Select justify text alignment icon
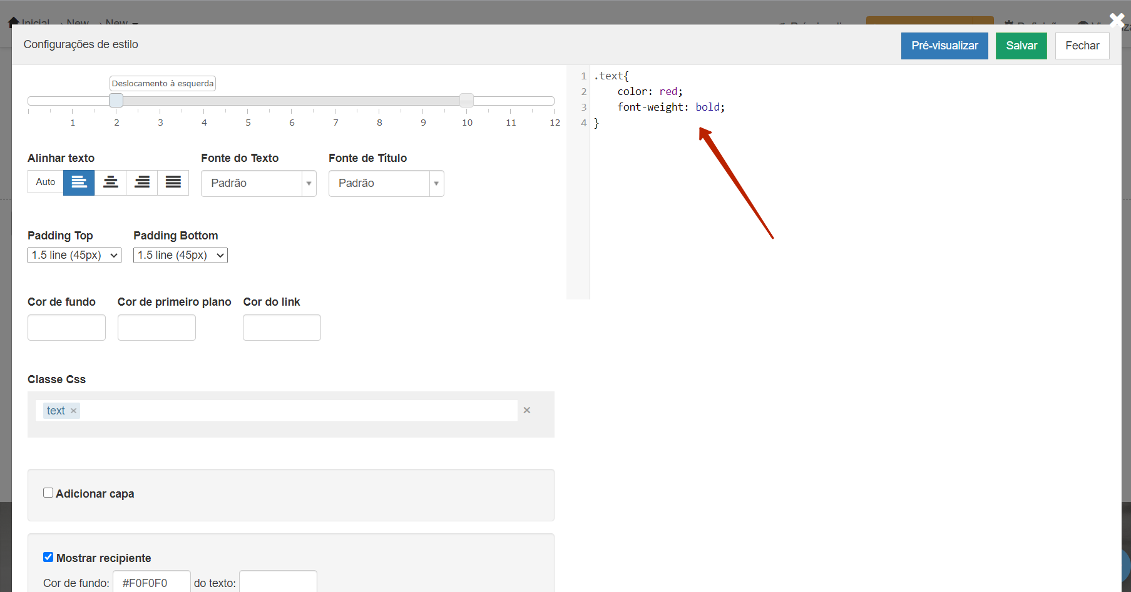Viewport: 1131px width, 592px height. click(x=173, y=183)
